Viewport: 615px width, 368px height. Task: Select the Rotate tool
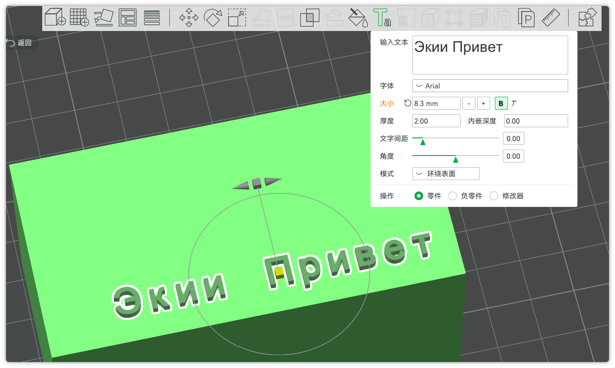tap(213, 18)
